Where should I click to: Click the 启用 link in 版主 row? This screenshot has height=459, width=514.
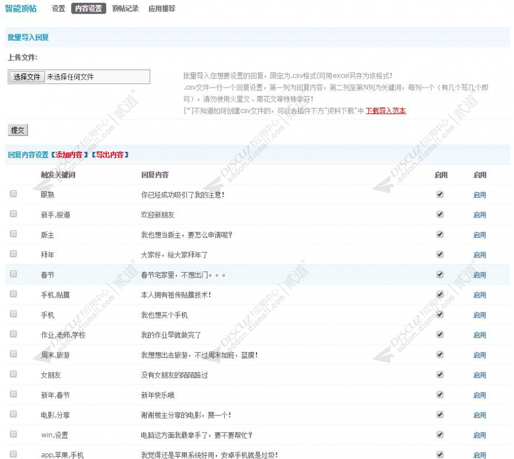click(x=480, y=235)
